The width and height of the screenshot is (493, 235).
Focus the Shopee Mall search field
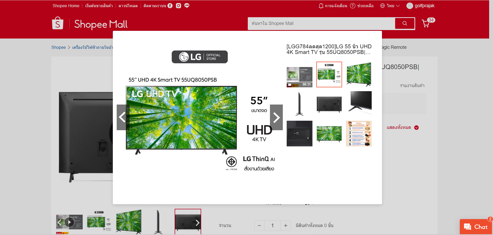(321, 24)
